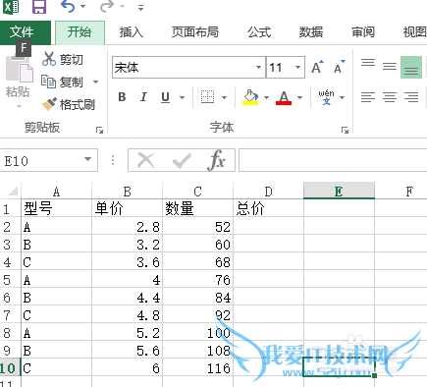The height and width of the screenshot is (387, 427).
Task: Toggle the highlighted bottom align button
Action: tap(411, 67)
